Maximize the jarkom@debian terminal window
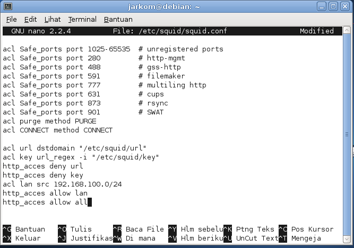The image size is (354, 248). point(333,6)
